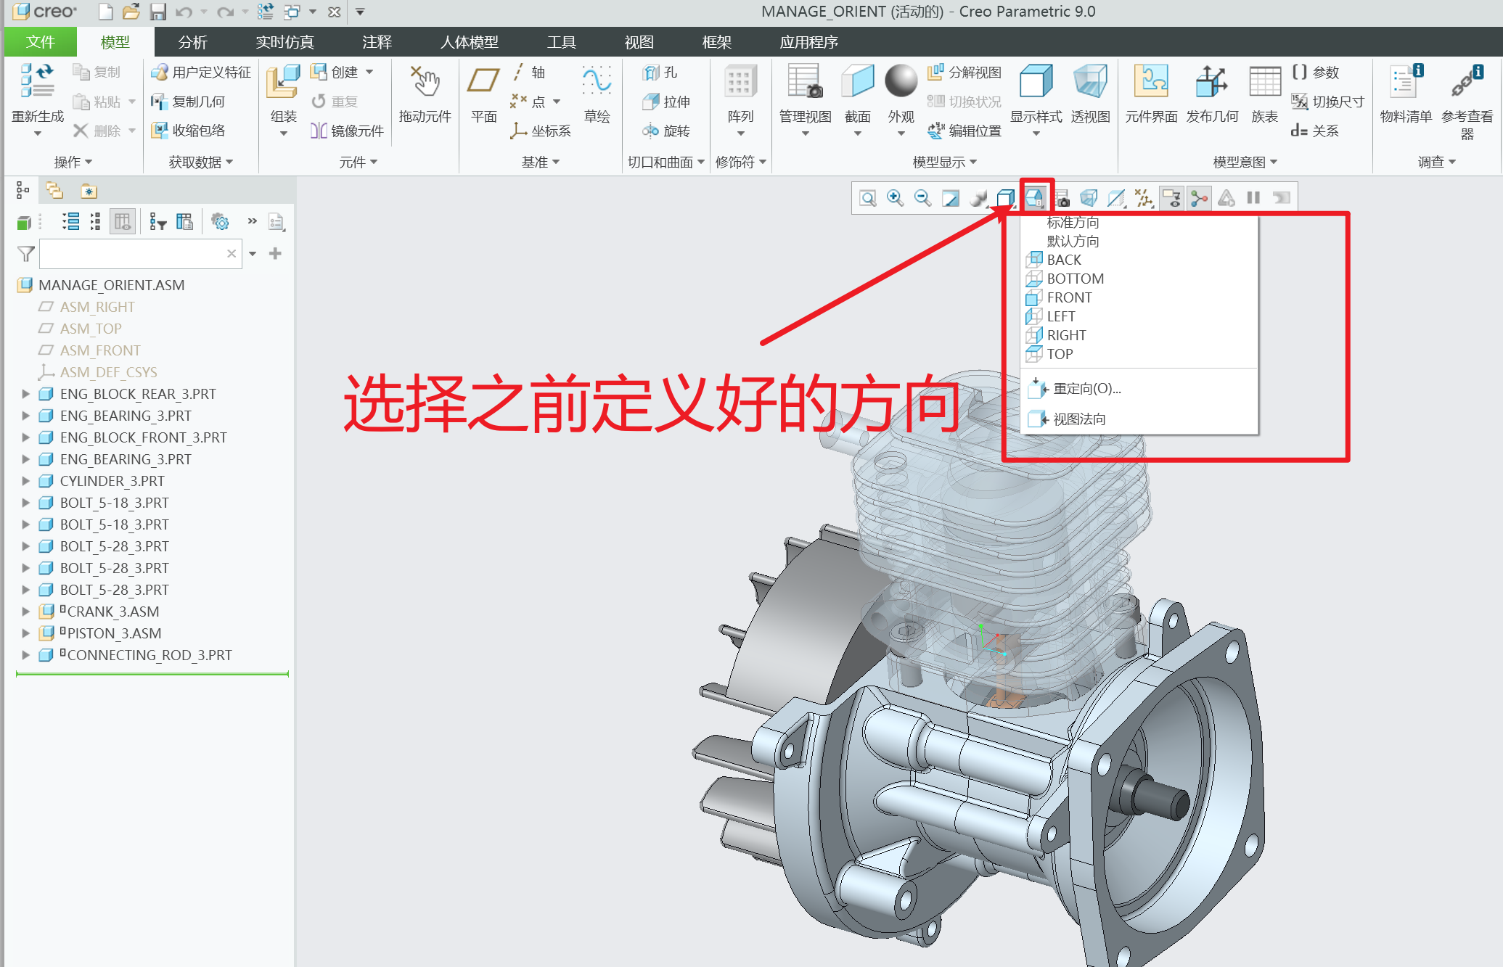Toggle model tree columns display
The height and width of the screenshot is (967, 1503).
(x=122, y=222)
